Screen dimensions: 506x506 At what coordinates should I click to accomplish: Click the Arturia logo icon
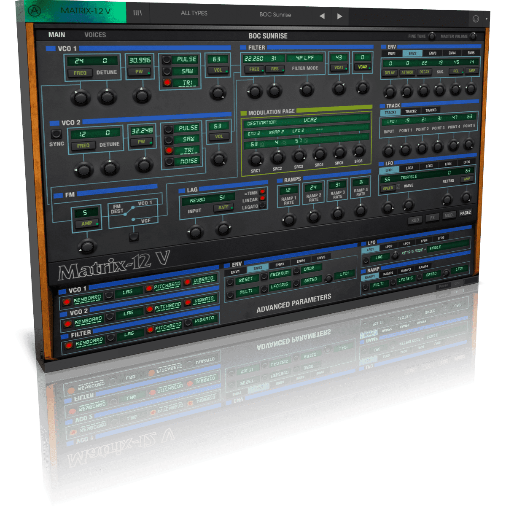click(35, 11)
